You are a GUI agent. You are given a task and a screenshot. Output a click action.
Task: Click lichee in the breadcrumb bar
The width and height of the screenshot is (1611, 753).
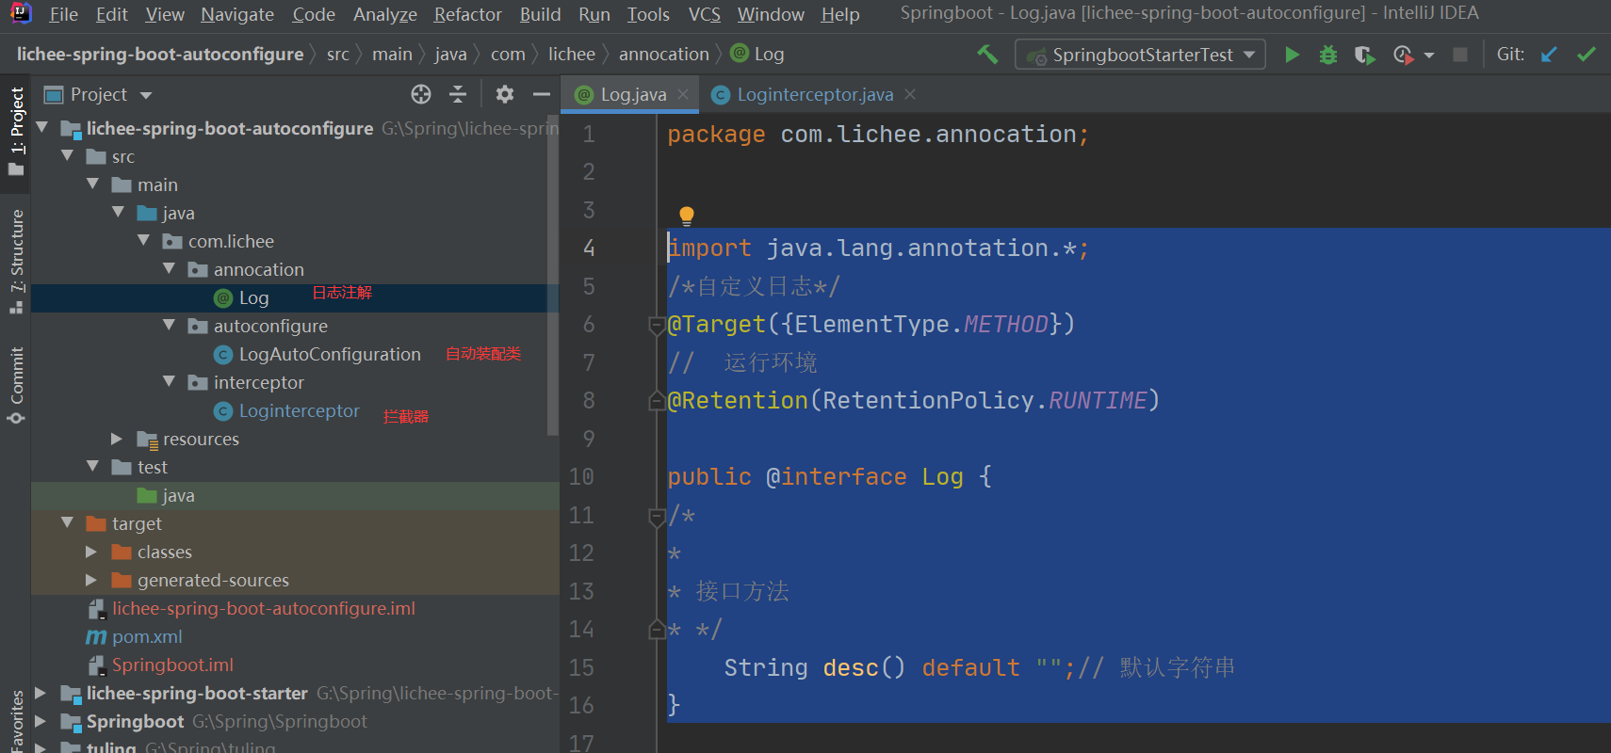[571, 55]
